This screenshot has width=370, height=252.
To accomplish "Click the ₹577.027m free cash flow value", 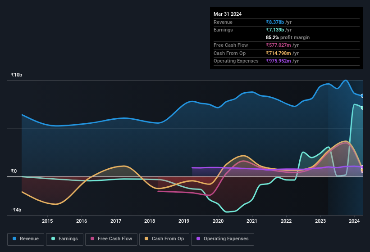I will pos(279,45).
